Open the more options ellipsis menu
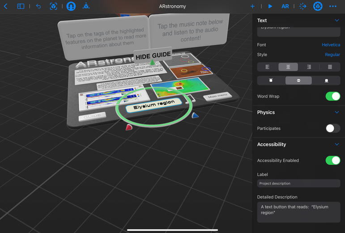The image size is (345, 233). click(332, 6)
